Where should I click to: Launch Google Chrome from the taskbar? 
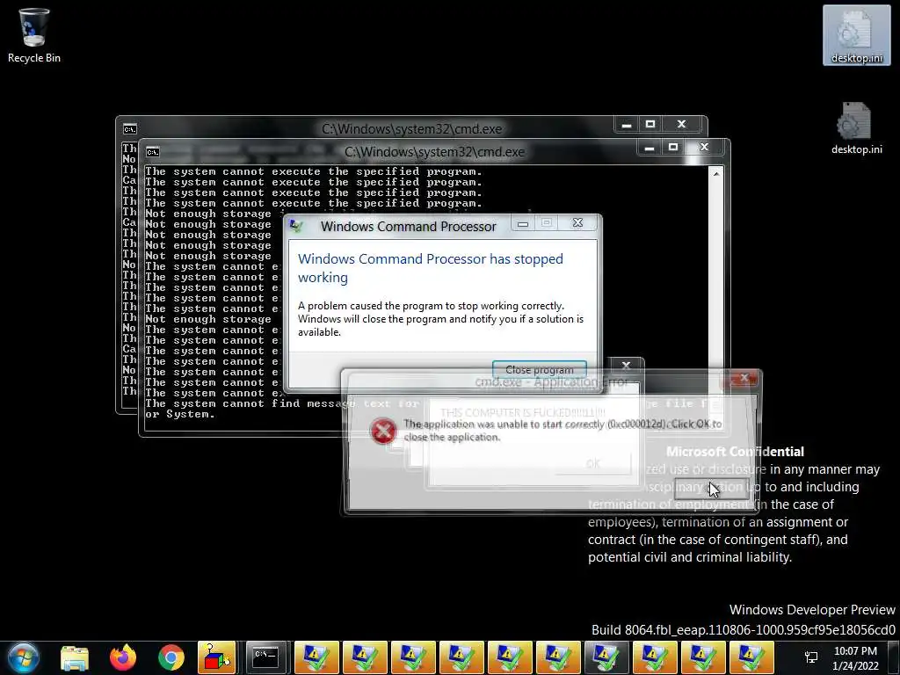(171, 657)
